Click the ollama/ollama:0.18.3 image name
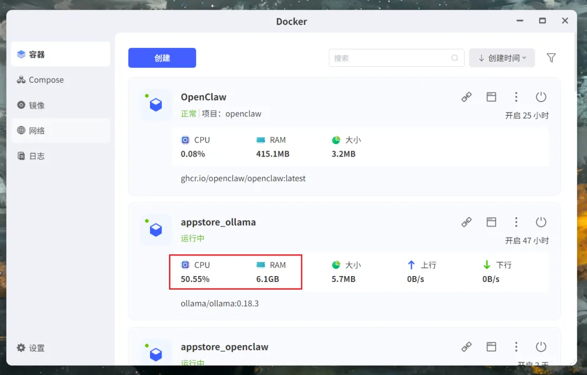 [220, 303]
